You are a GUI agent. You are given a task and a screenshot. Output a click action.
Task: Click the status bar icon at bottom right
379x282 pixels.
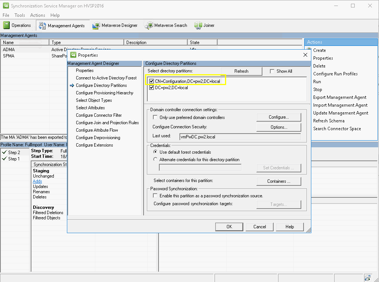click(368, 278)
